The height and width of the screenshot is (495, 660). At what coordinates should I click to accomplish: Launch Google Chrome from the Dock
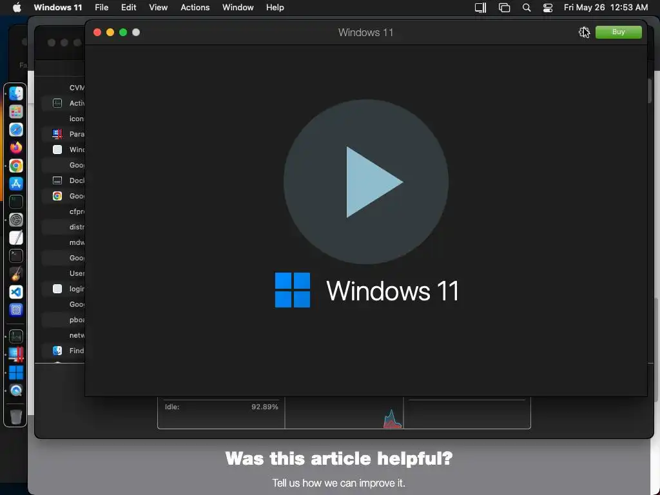[16, 166]
